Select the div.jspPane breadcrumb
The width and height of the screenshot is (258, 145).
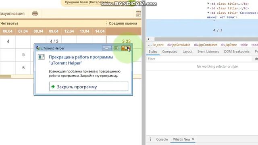point(229,45)
